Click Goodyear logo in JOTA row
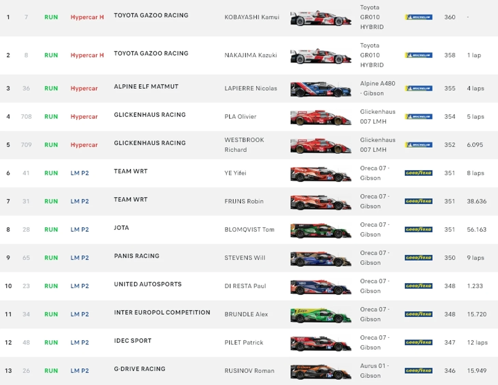 [419, 229]
